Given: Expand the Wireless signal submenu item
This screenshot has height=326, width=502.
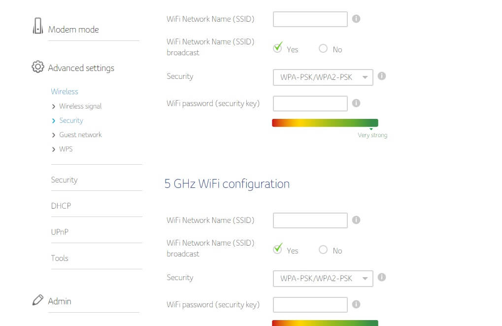Looking at the screenshot, I should coord(80,106).
